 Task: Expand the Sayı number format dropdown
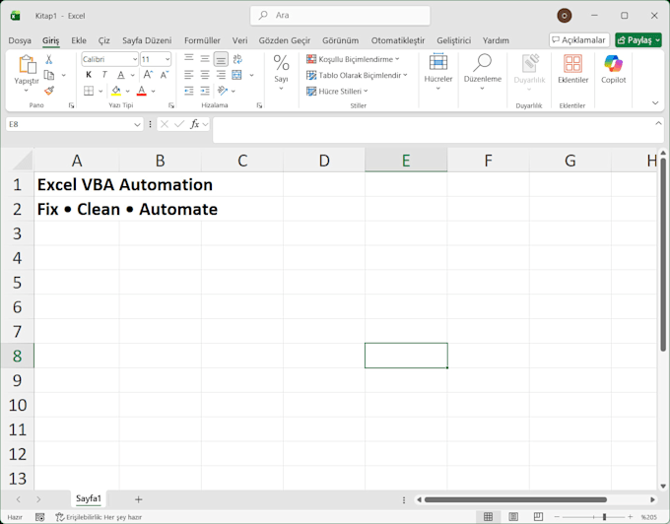[x=281, y=88]
